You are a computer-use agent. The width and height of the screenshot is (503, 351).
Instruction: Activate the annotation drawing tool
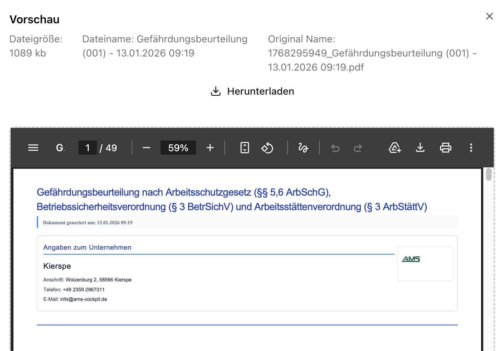point(303,148)
